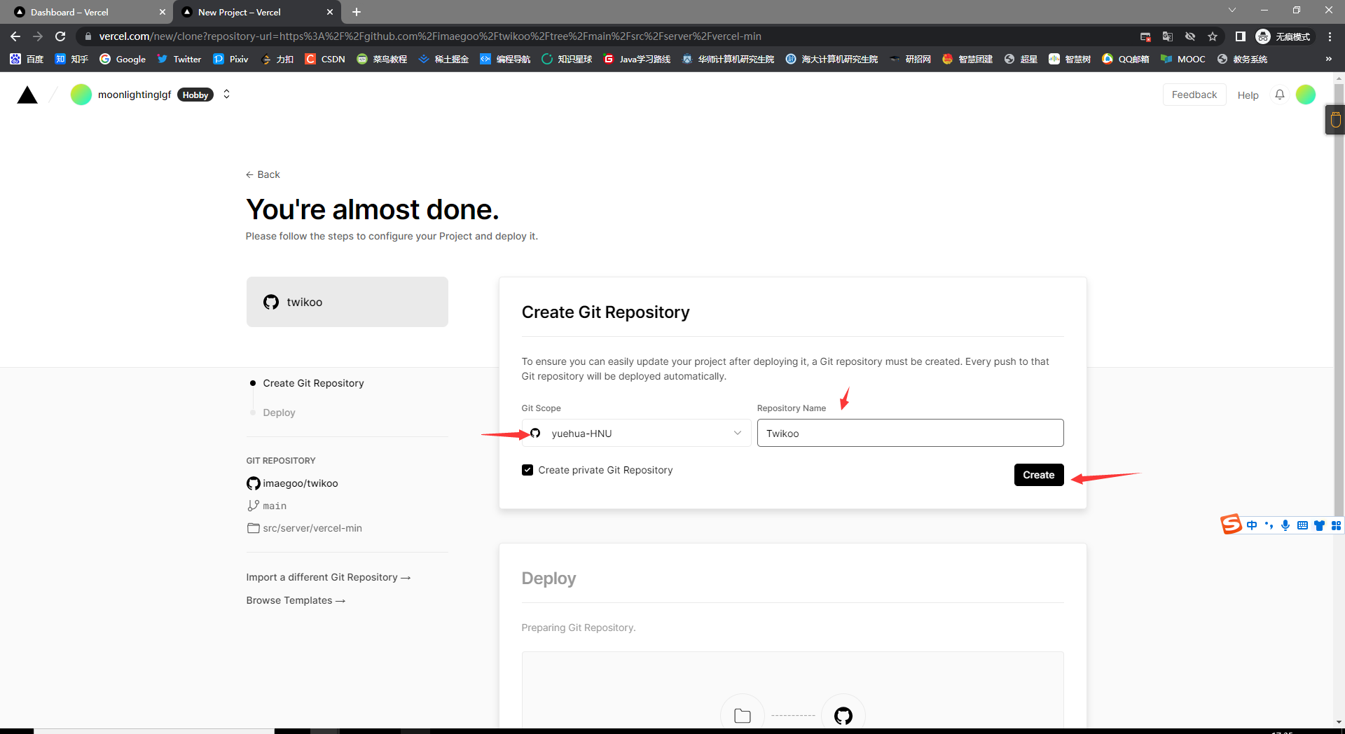Screen dimensions: 1345x734
Task: Open the notifications bell
Action: 1279,95
